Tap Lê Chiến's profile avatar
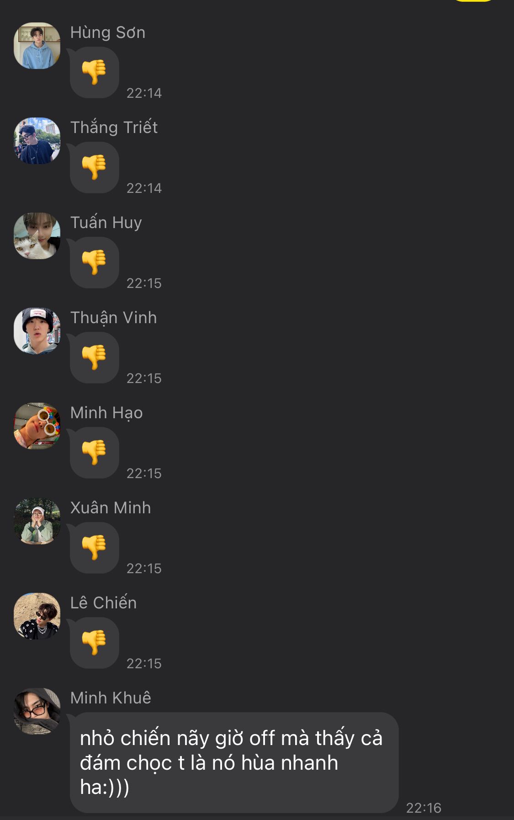Image resolution: width=514 pixels, height=820 pixels. pyautogui.click(x=37, y=616)
